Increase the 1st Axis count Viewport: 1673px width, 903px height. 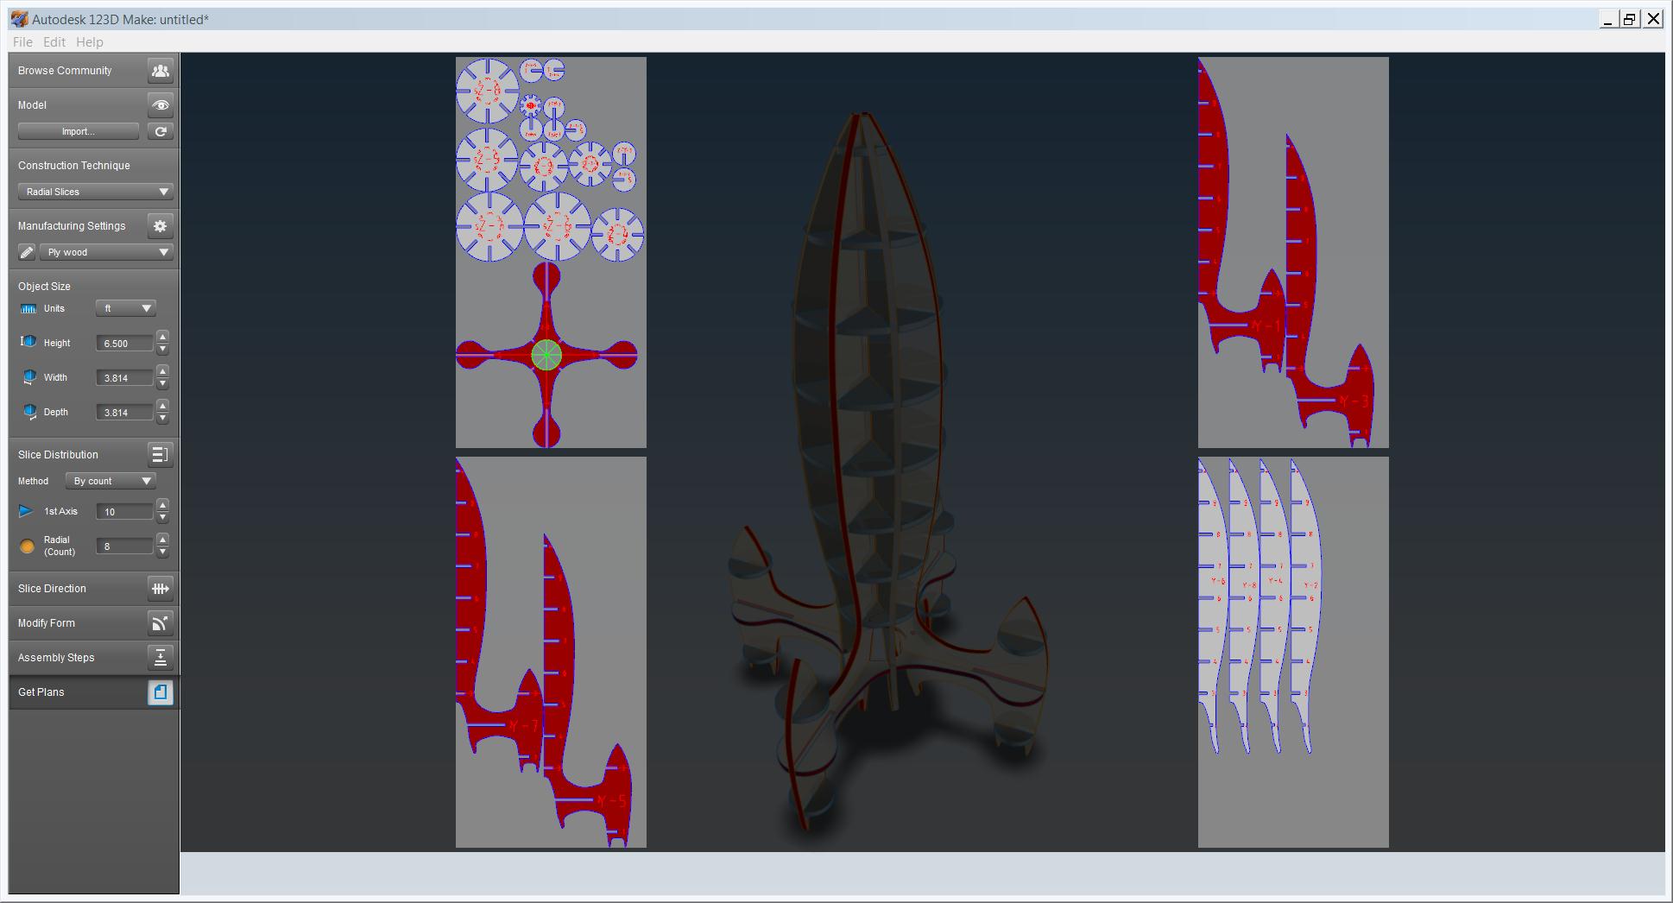click(x=162, y=505)
